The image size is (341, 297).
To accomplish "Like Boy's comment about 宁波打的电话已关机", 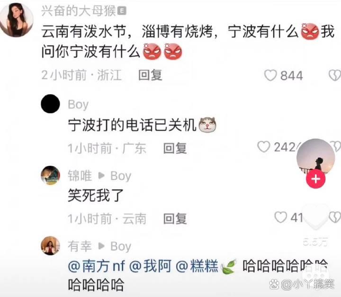I will click(x=264, y=147).
